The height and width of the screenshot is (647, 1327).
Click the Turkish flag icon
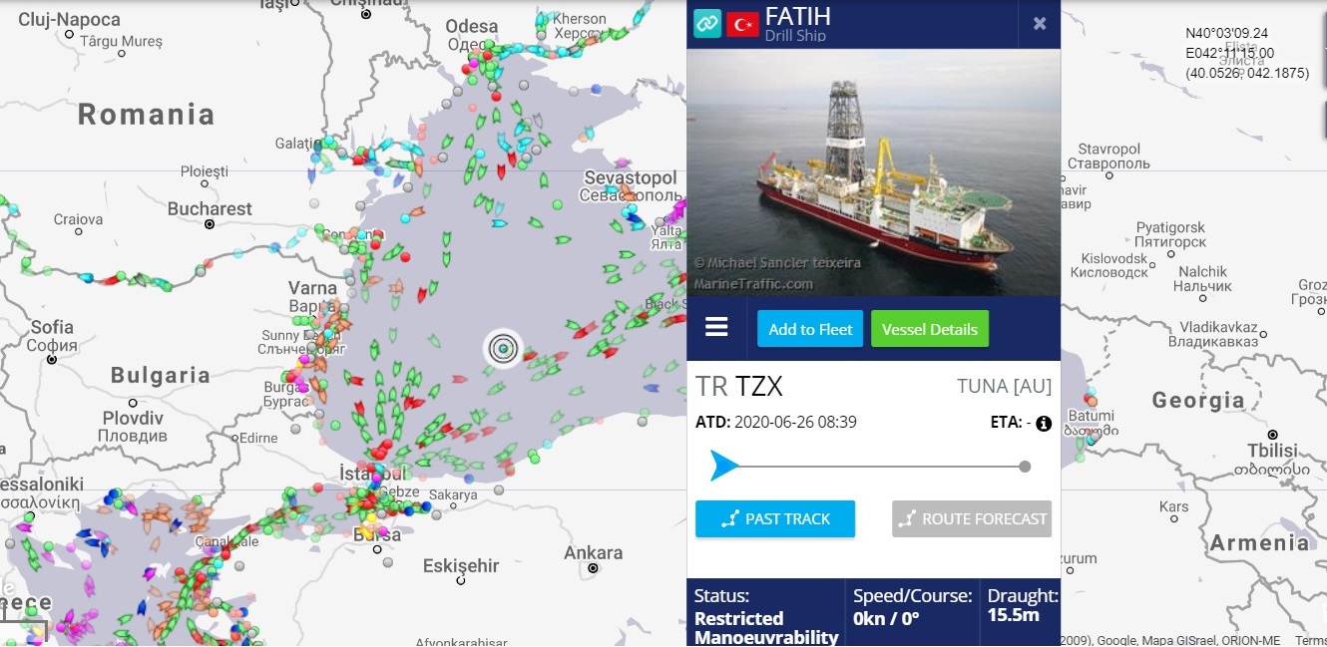tap(742, 24)
